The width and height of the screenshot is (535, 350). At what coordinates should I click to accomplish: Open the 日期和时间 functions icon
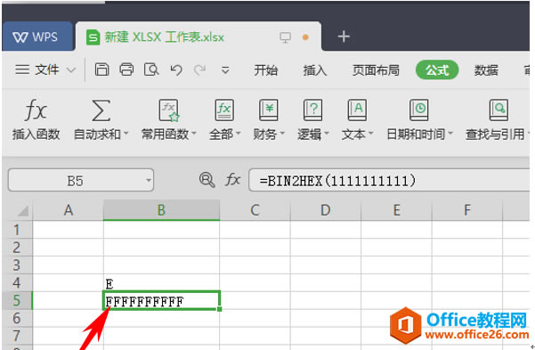pos(418,110)
